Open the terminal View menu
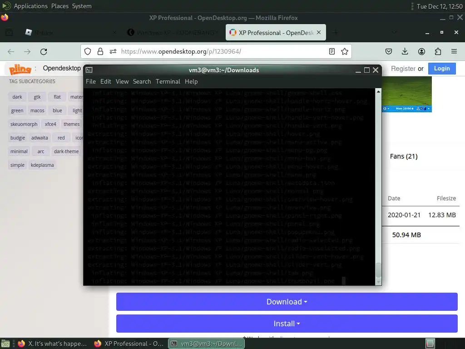 point(122,81)
